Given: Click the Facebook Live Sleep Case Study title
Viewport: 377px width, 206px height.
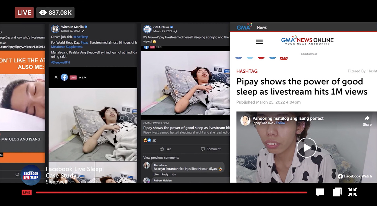Looking at the screenshot, I should tap(74, 172).
